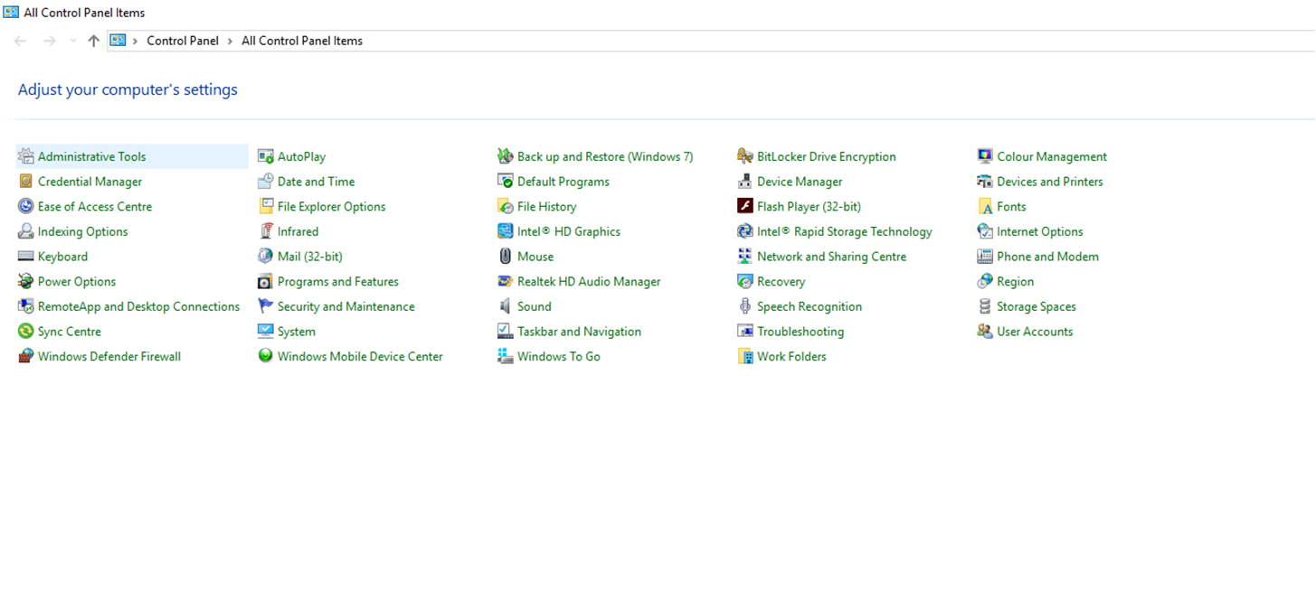The height and width of the screenshot is (609, 1316).
Task: Click the Mouse icon
Action: [x=506, y=257]
